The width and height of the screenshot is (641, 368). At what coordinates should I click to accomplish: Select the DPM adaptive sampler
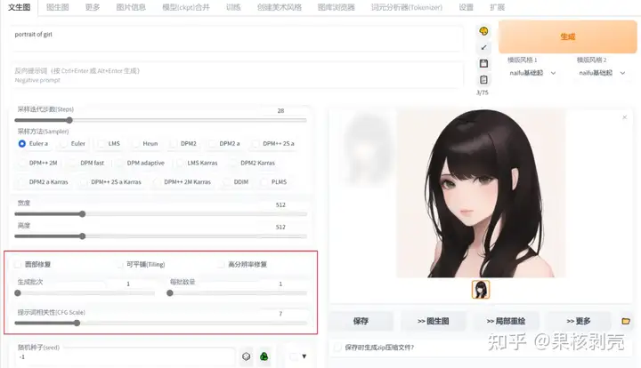click(141, 163)
